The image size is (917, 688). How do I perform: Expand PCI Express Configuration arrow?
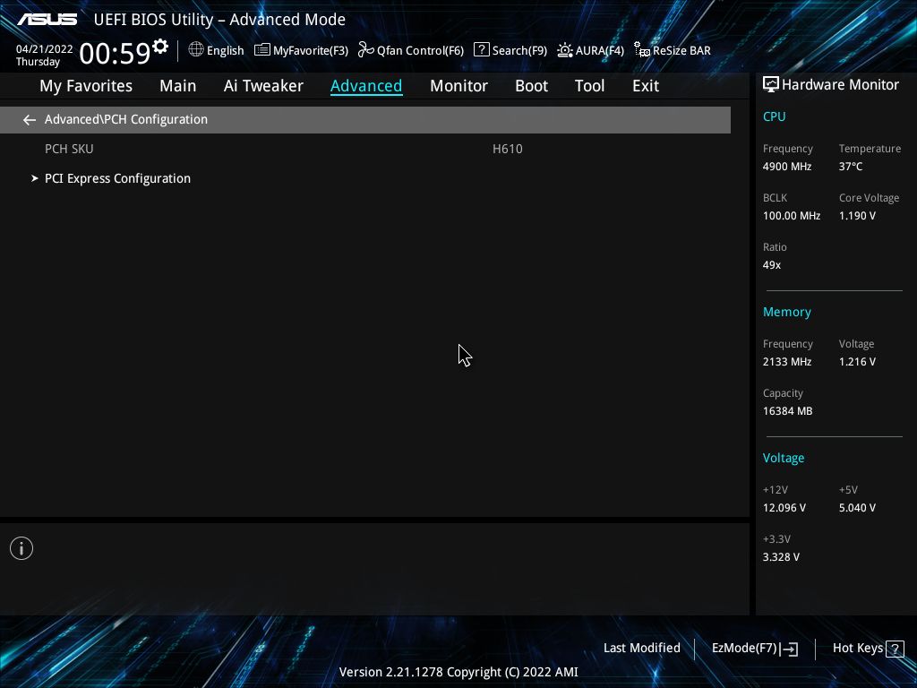[35, 178]
